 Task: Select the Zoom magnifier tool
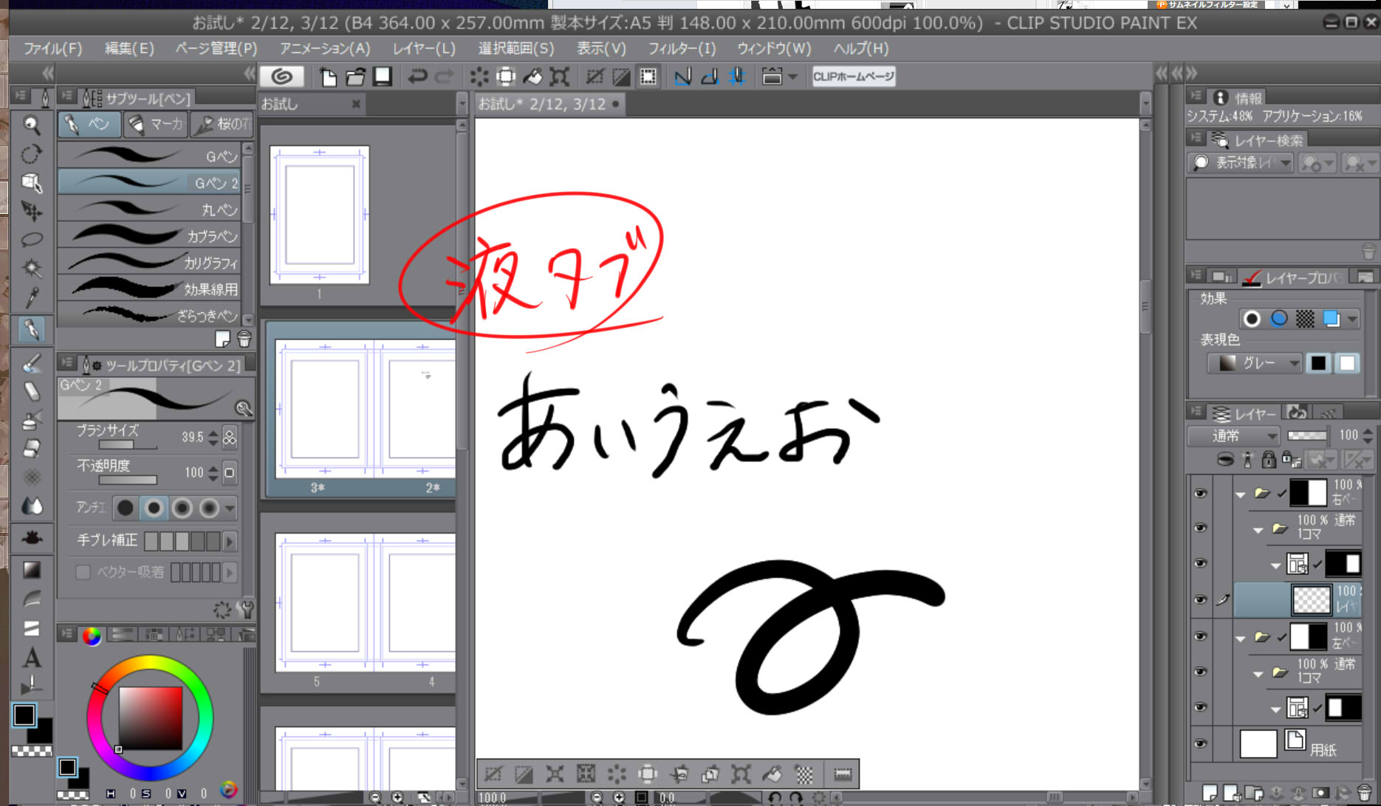tap(32, 125)
